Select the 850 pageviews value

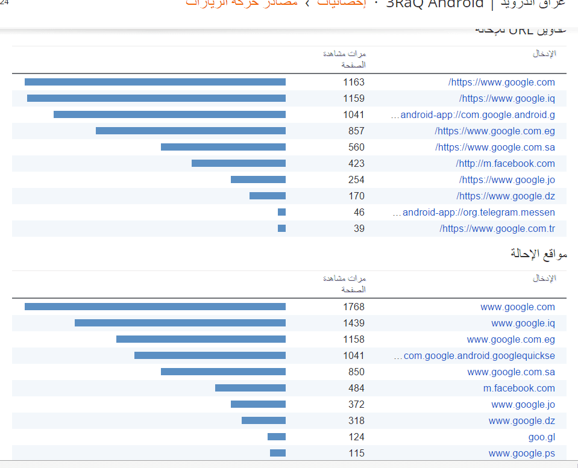click(x=356, y=372)
